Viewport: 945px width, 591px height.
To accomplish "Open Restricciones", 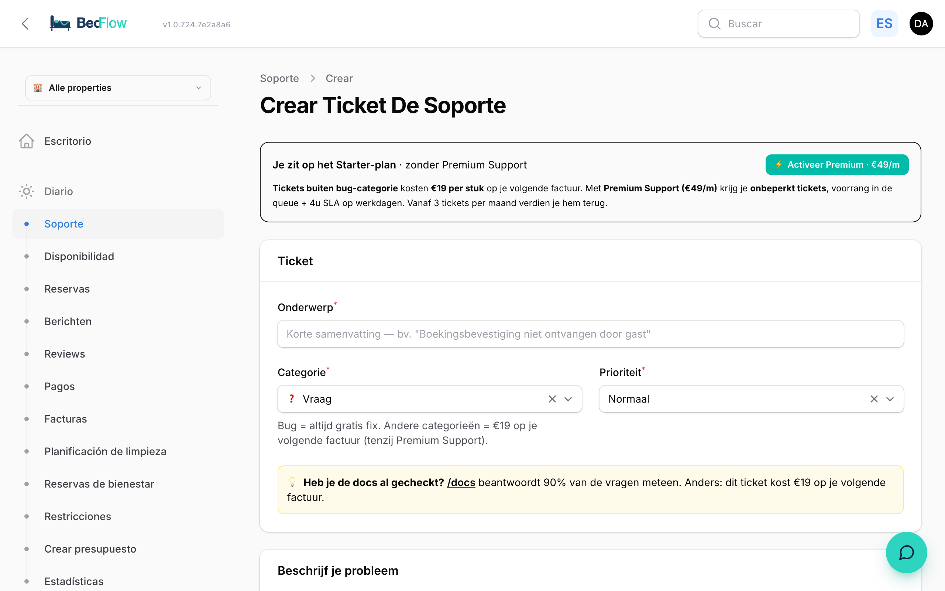I will (x=78, y=516).
